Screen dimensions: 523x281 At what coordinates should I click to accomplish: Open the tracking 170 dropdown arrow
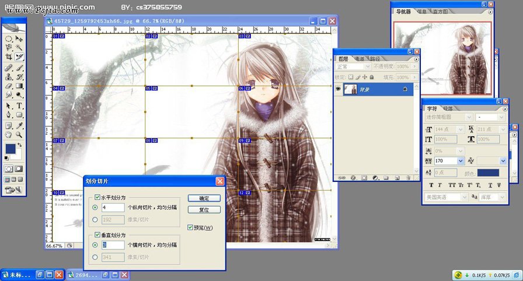[461, 161]
